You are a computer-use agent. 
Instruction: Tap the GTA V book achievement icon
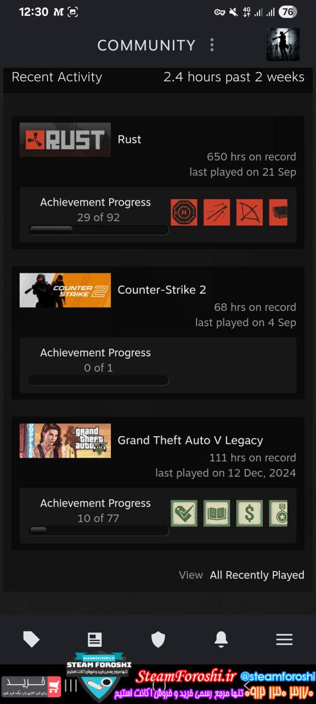(x=217, y=513)
